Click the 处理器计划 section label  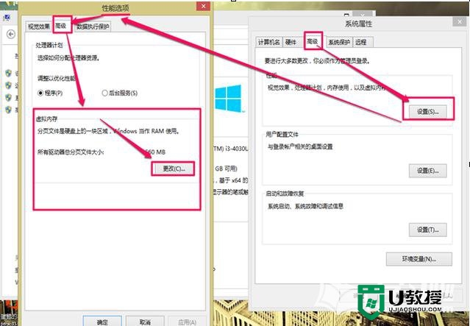[49, 46]
